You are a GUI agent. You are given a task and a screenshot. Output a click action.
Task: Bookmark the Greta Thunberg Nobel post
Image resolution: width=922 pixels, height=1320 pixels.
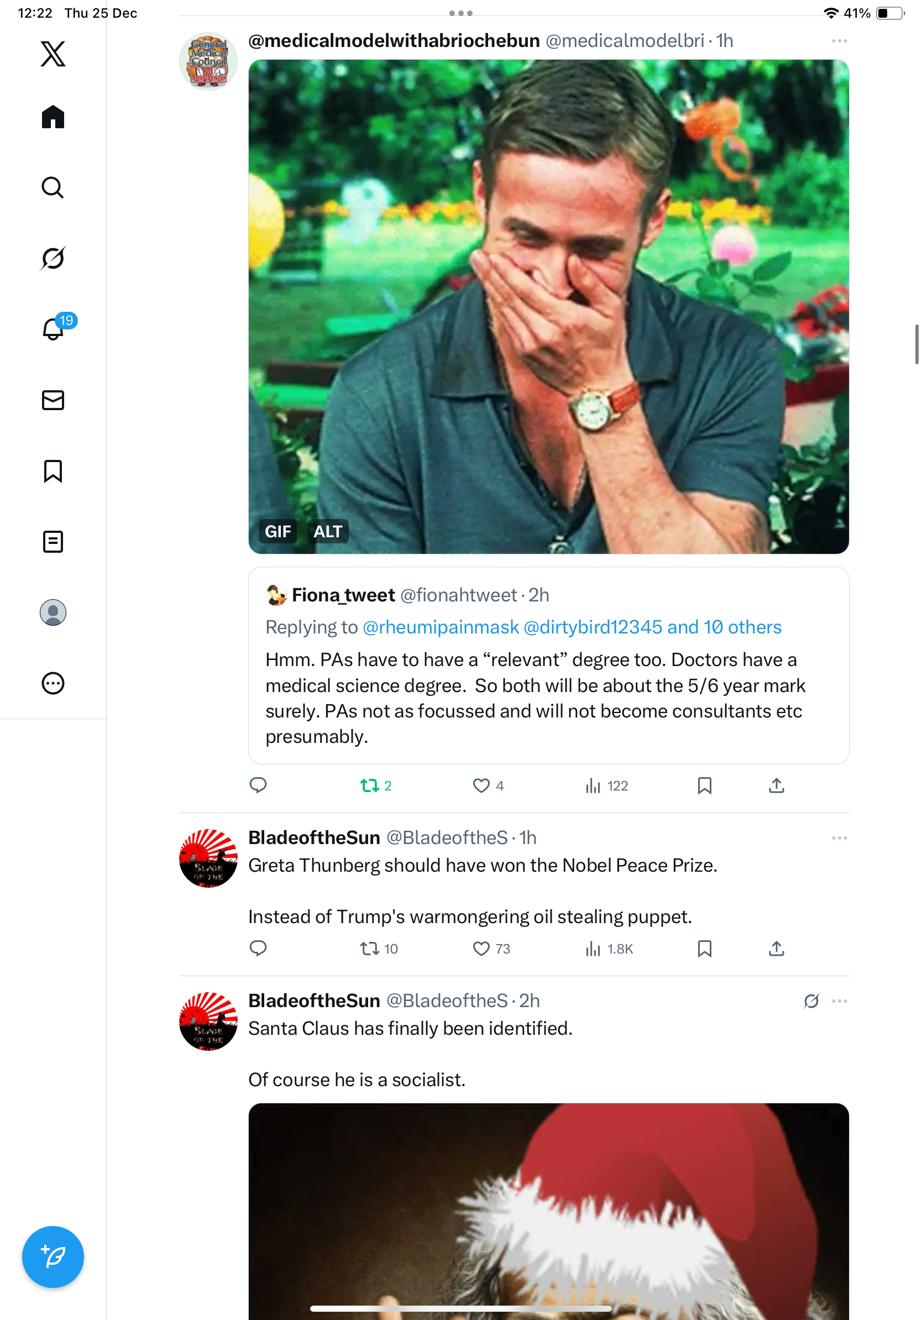[x=704, y=949]
